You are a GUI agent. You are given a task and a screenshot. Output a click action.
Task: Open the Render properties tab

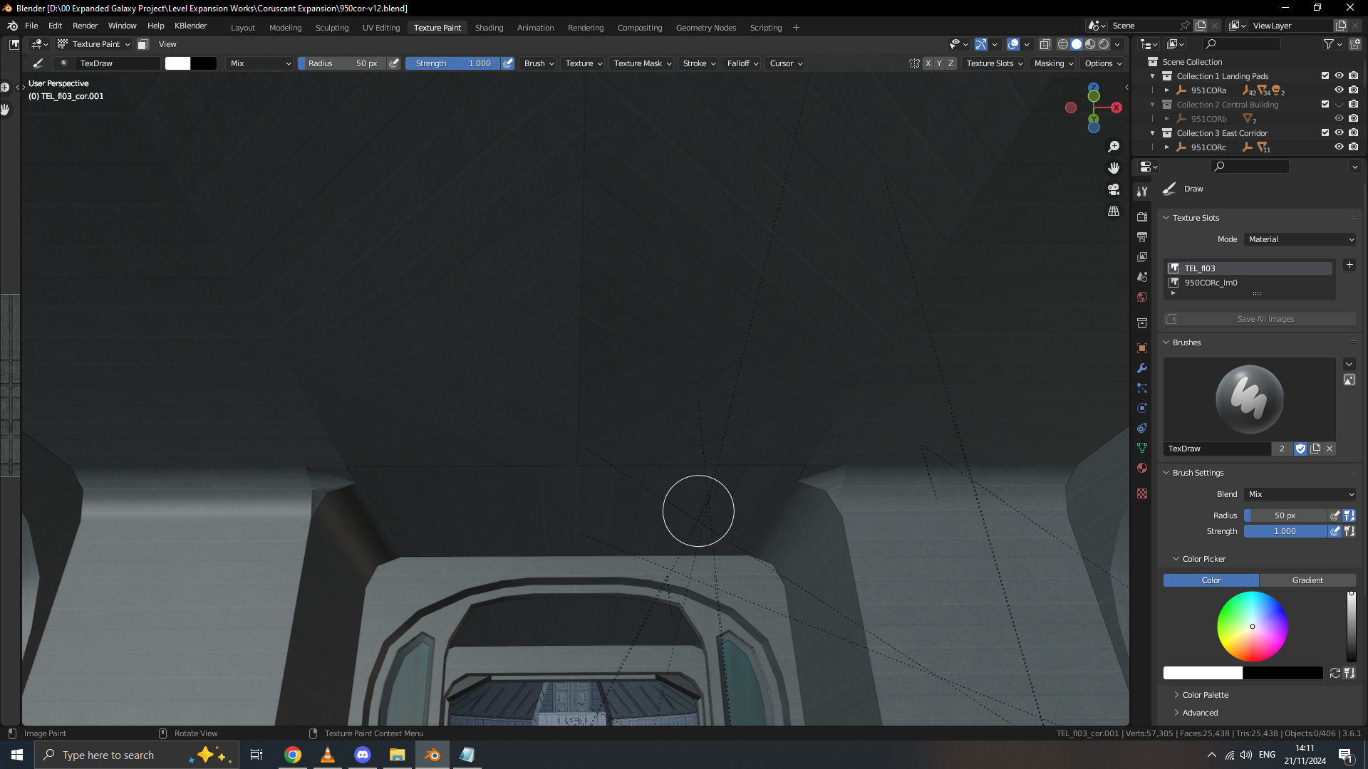[1142, 216]
